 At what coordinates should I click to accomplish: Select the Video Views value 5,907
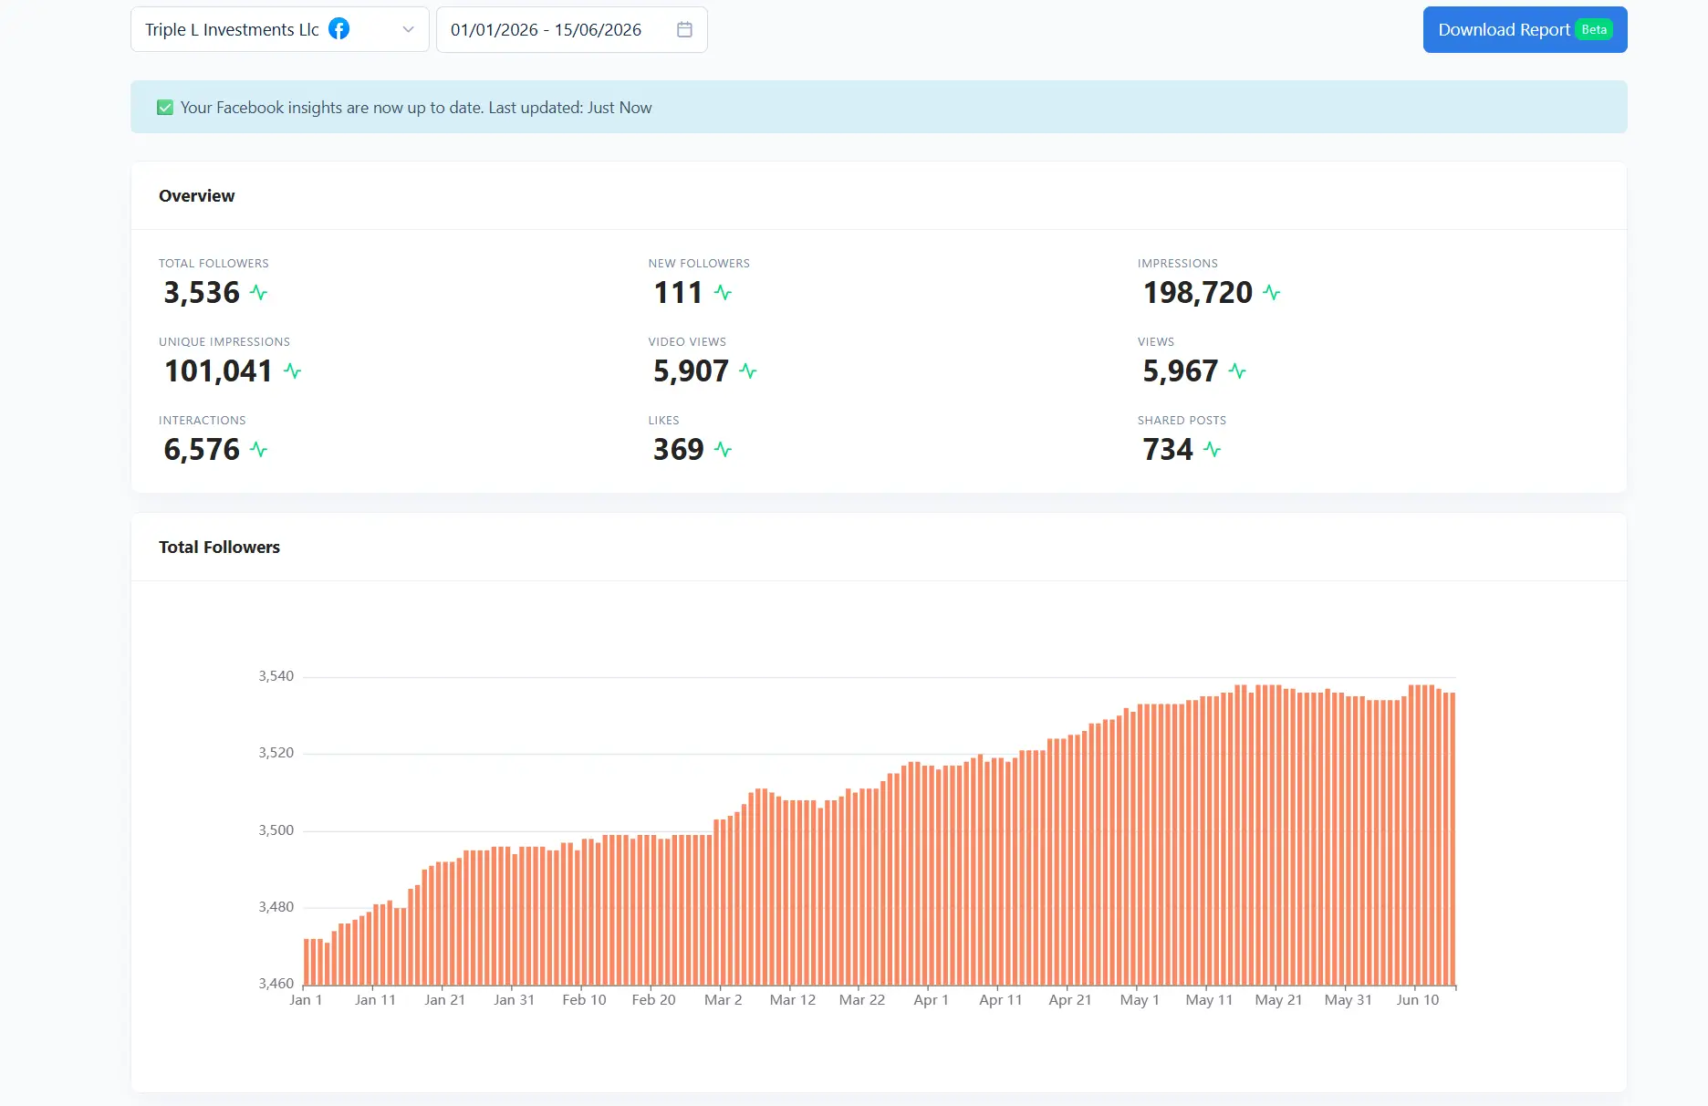pos(691,371)
